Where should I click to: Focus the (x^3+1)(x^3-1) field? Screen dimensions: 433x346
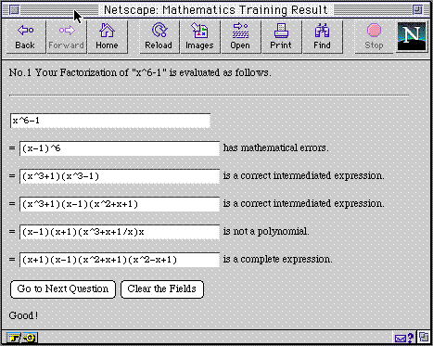120,176
